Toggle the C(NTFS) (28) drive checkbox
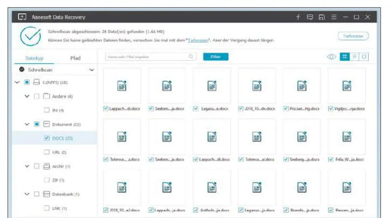This screenshot has height=218, width=390. click(x=27, y=82)
